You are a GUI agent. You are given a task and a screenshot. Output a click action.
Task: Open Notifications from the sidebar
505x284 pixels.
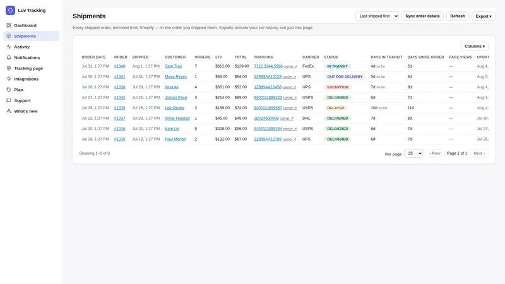(x=31, y=57)
